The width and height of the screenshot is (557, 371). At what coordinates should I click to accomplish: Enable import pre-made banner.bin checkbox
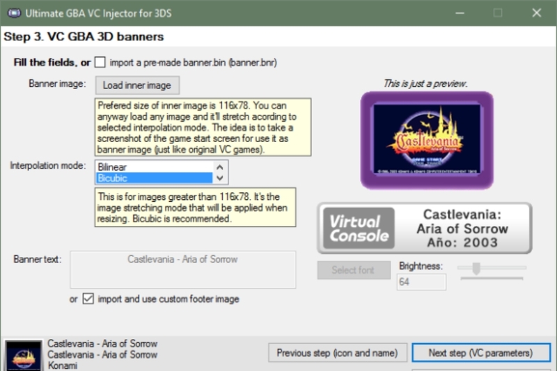[100, 63]
